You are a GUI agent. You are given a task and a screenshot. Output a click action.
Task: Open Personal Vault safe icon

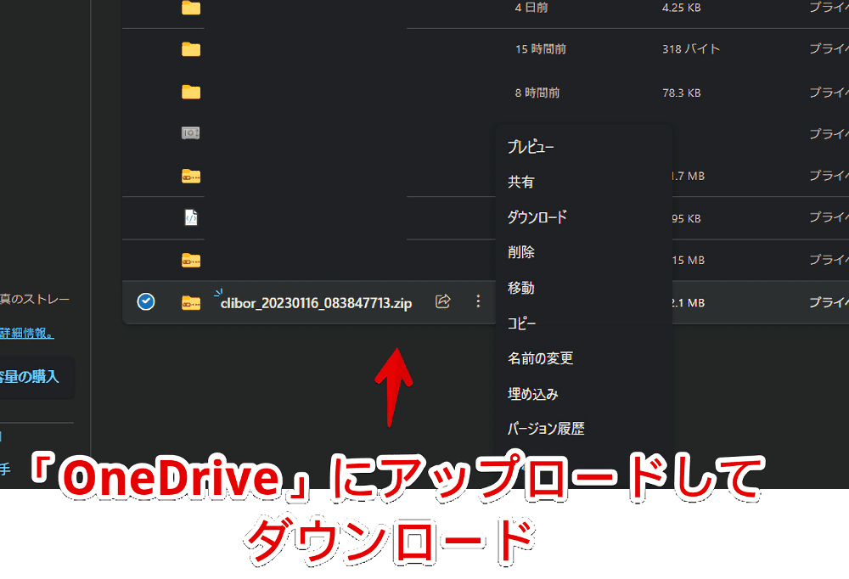coord(190,132)
